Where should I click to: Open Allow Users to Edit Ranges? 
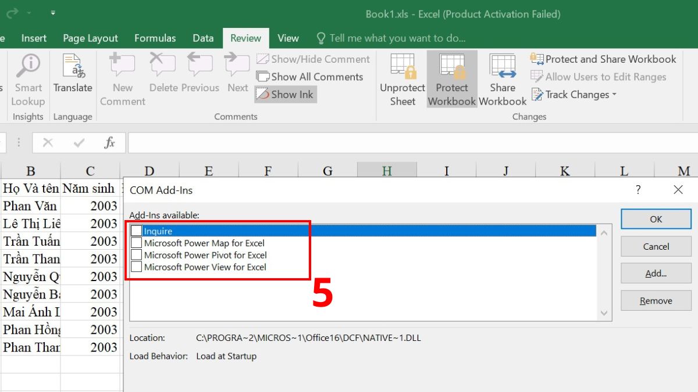point(600,77)
